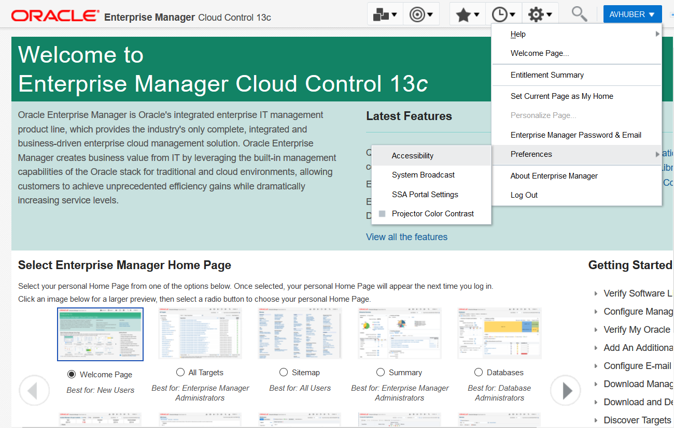The image size is (674, 428).
Task: Open the AVHUBER user dropdown
Action: pyautogui.click(x=633, y=14)
